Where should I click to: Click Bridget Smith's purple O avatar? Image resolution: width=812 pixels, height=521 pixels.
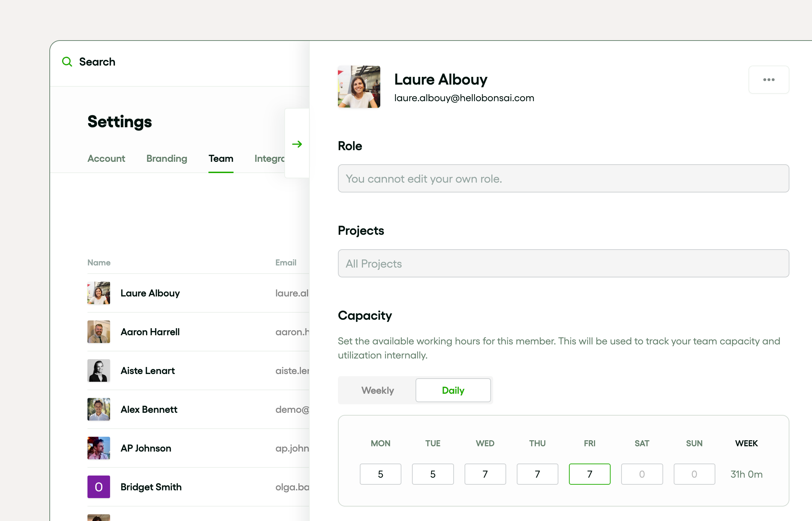(x=99, y=487)
